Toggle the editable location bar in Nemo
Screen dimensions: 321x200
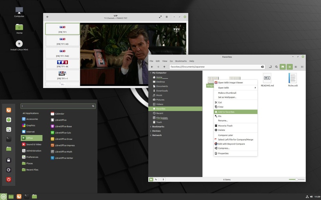pos(271,67)
